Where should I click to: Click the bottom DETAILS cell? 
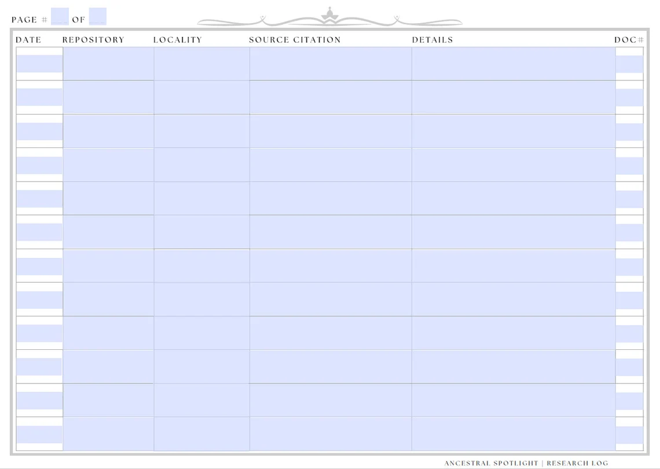[512, 434]
